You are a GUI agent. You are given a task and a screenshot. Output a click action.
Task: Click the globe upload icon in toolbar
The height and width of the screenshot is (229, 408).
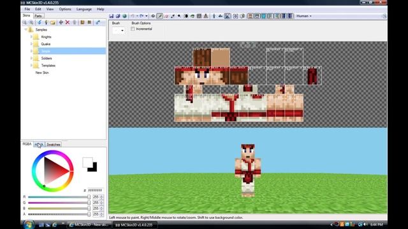click(125, 16)
